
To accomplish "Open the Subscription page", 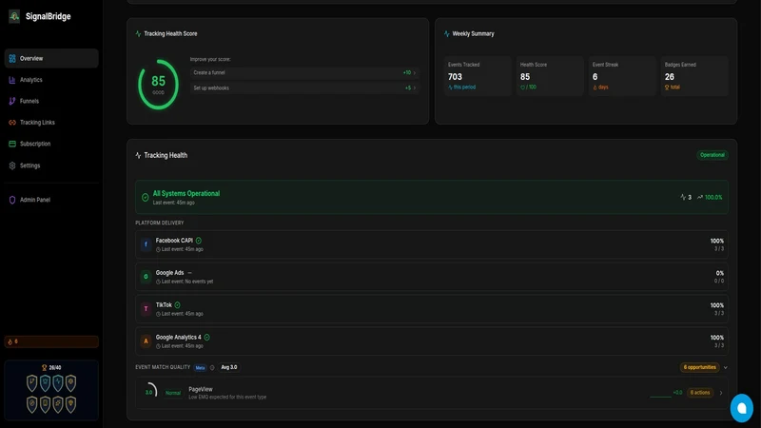I will pyautogui.click(x=51, y=144).
